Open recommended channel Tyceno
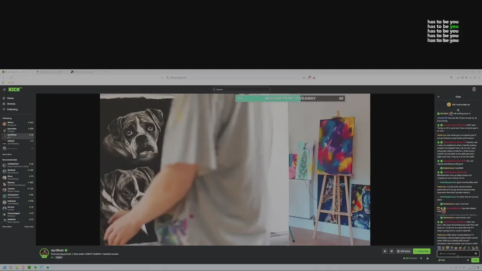This screenshot has width=482, height=271. (x=18, y=189)
